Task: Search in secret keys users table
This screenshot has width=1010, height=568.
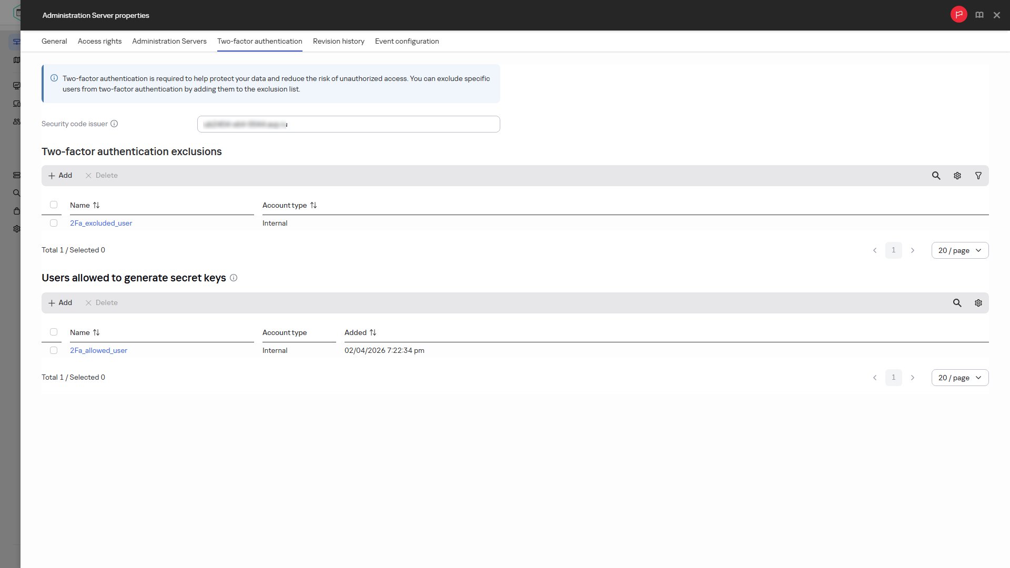Action: point(957,303)
